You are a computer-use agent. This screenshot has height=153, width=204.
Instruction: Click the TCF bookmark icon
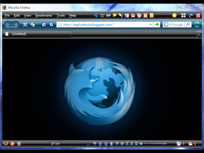tap(102, 15)
